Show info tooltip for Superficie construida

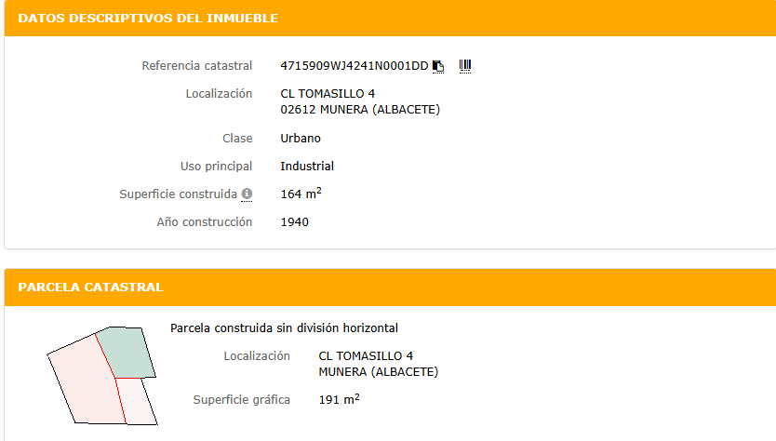247,194
